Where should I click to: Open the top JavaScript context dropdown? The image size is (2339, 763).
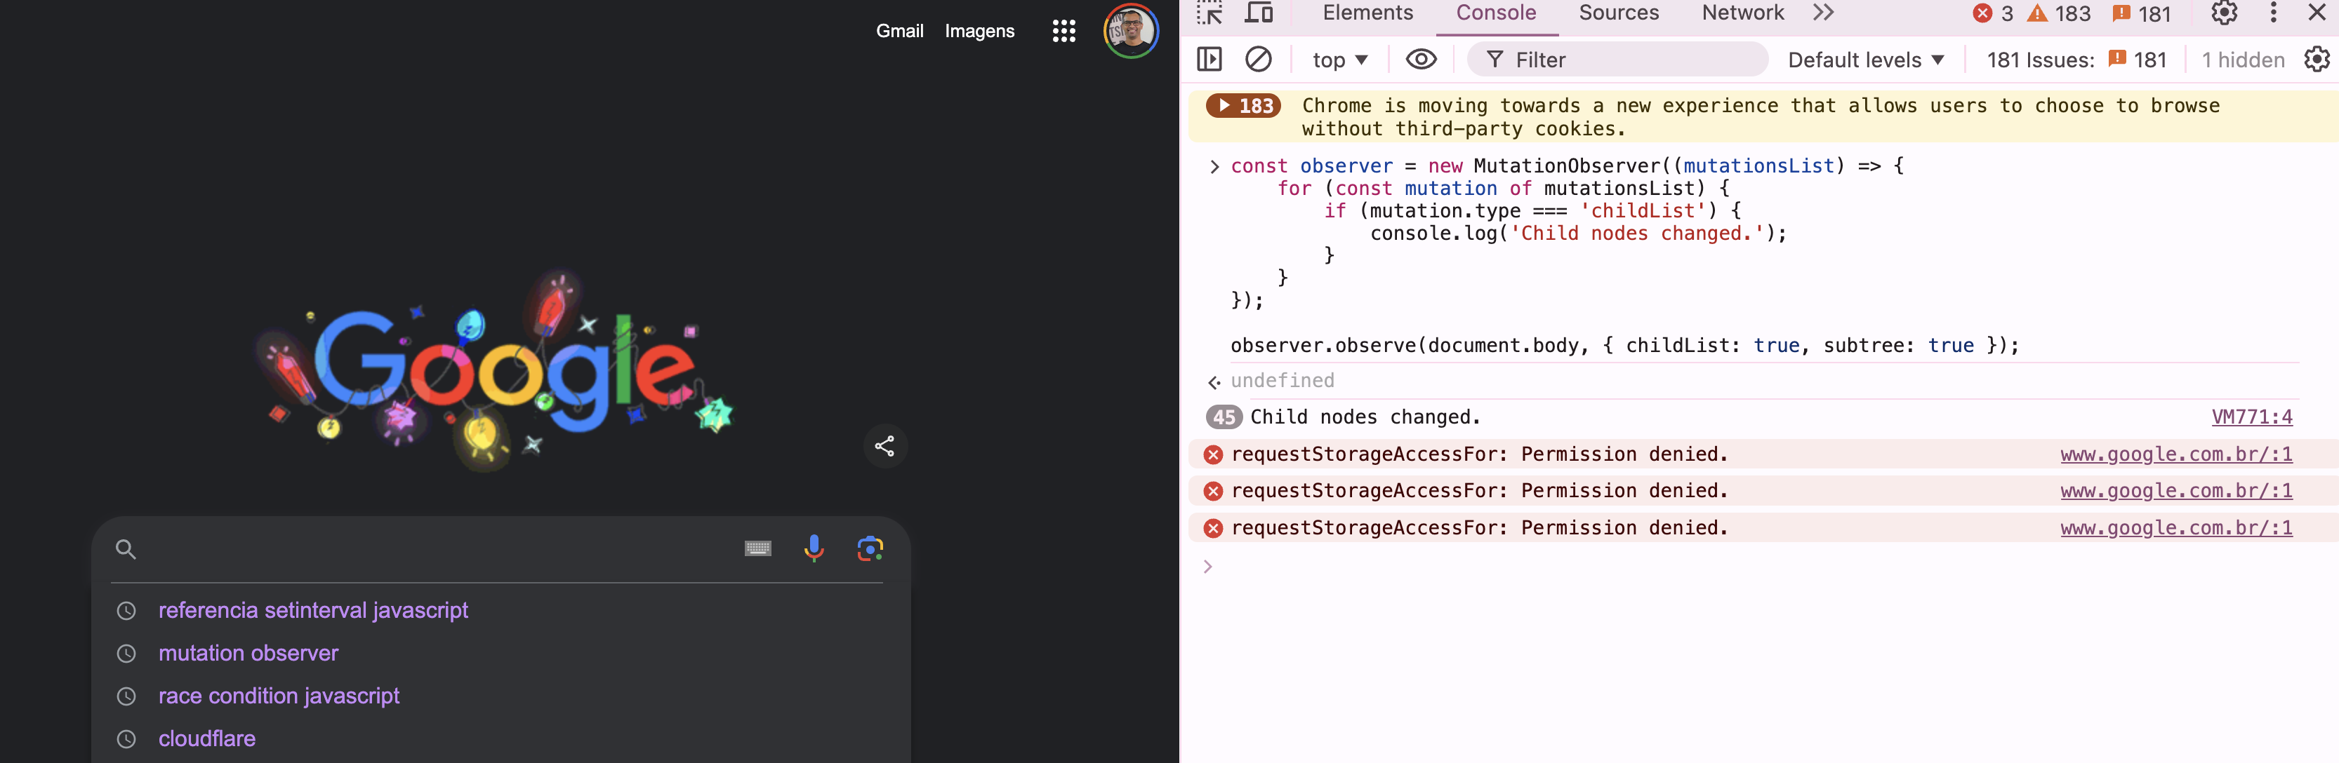[1339, 60]
